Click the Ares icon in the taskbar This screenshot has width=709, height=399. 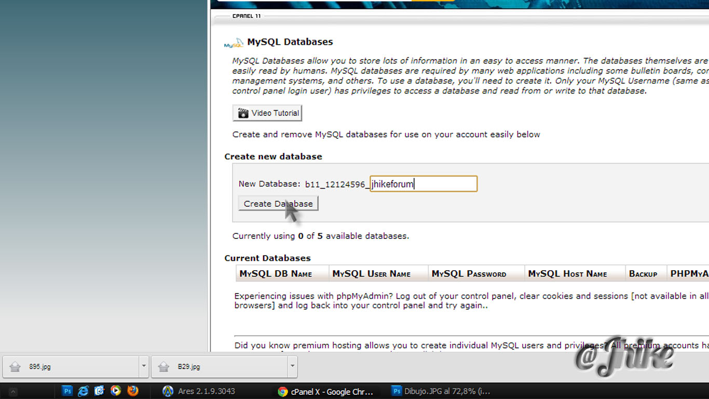coord(168,391)
